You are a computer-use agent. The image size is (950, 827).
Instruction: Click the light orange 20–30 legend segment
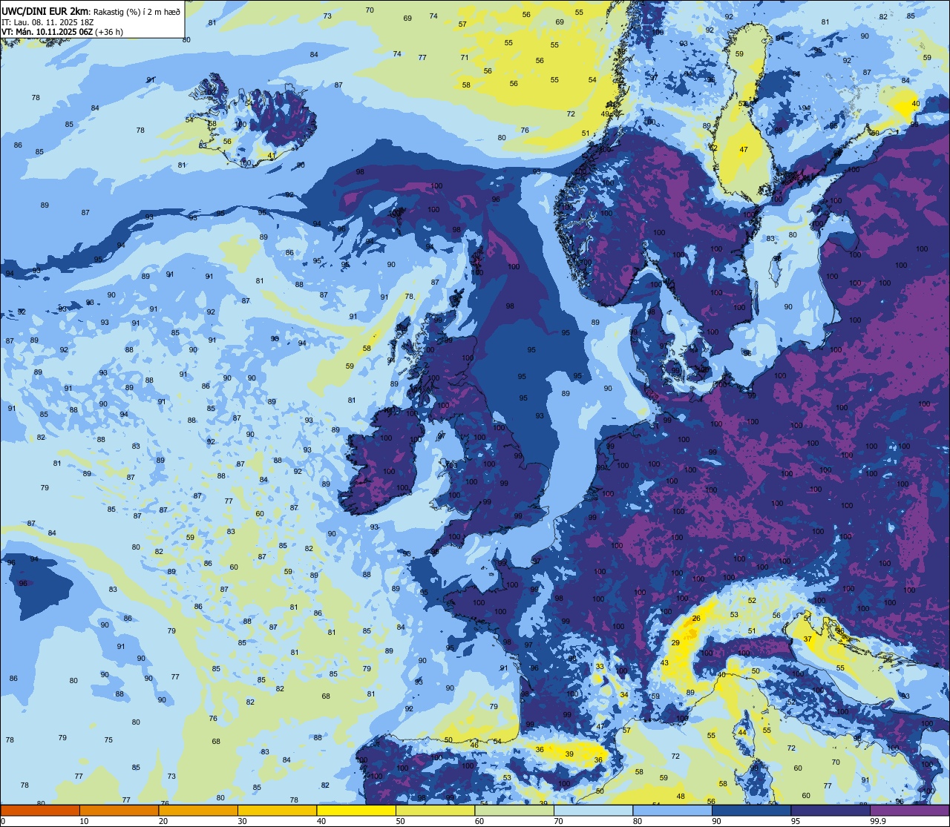click(x=198, y=810)
